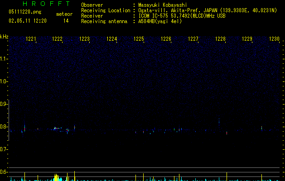285x181 pixels.
Task: Click the kHz axis unit label
Action: tap(4, 37)
